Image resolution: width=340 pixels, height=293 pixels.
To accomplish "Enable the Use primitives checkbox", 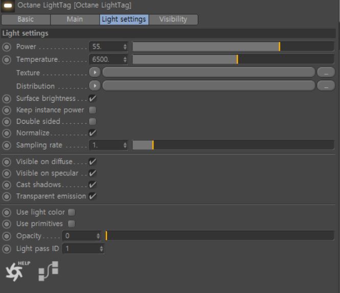I will point(72,223).
